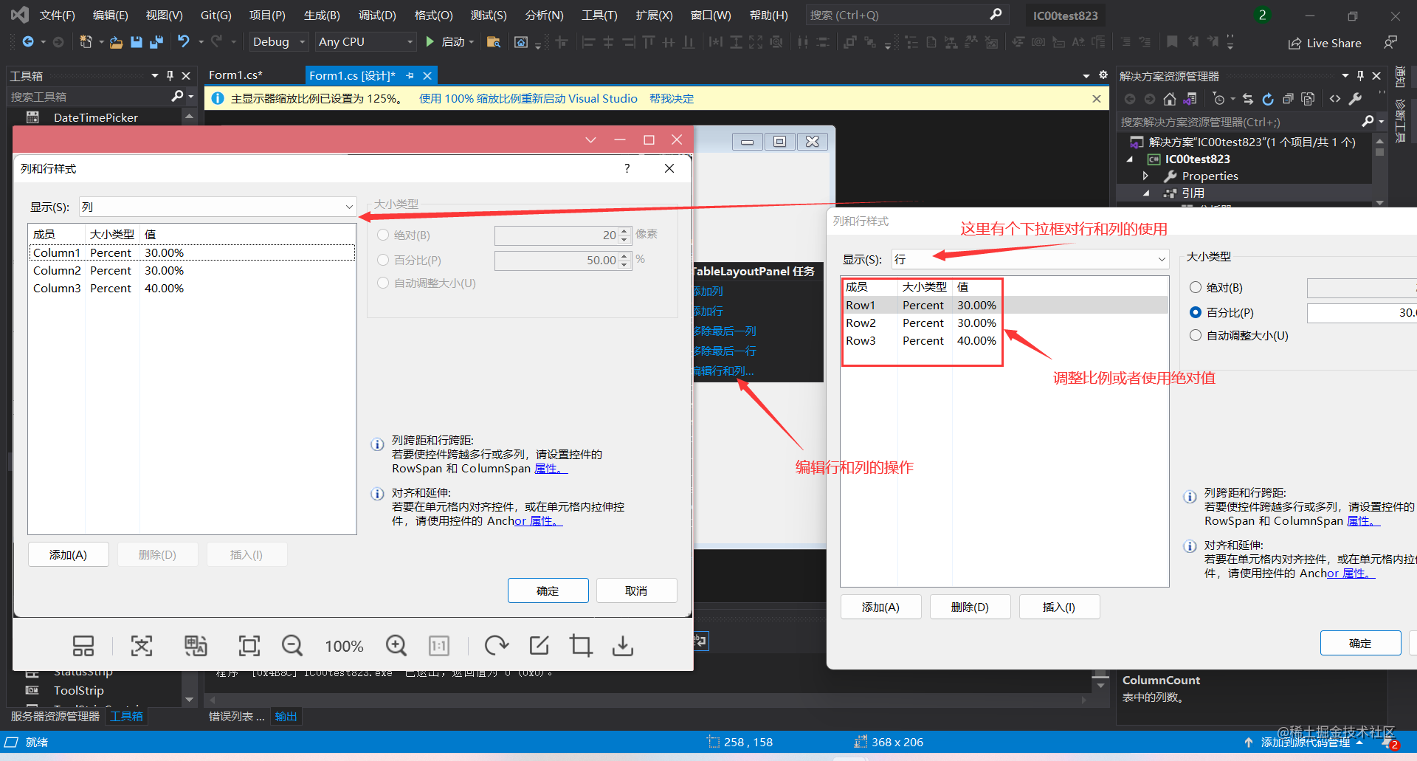Screen dimensions: 1417x761
Task: Select the Save All icon on the toolbar
Action: 156,42
